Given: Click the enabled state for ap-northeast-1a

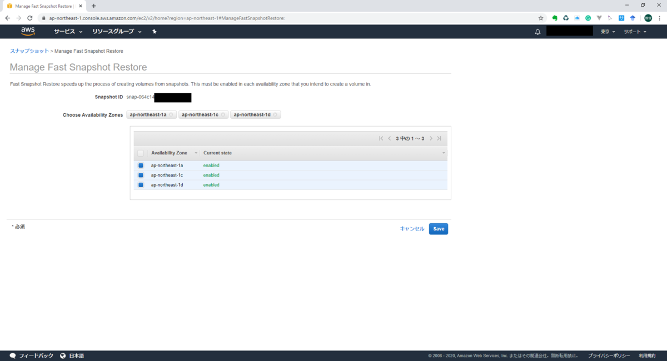Looking at the screenshot, I should (x=211, y=166).
